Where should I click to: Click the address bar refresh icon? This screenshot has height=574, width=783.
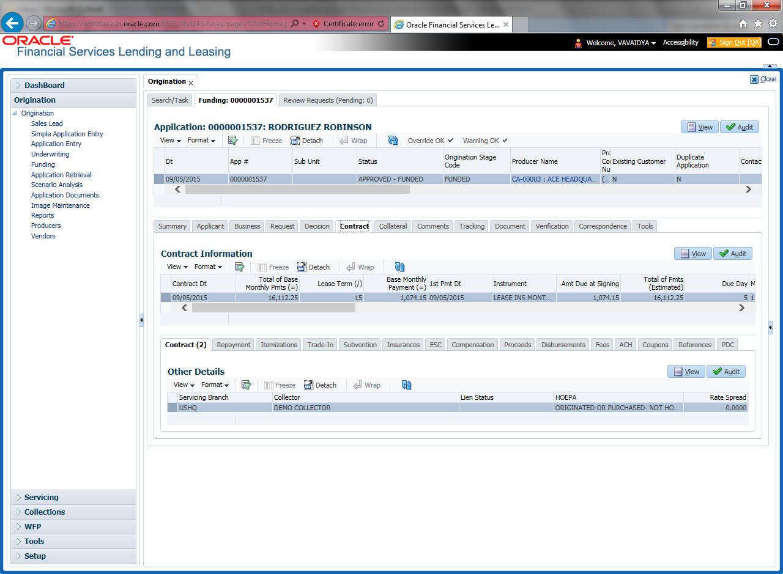tap(382, 24)
